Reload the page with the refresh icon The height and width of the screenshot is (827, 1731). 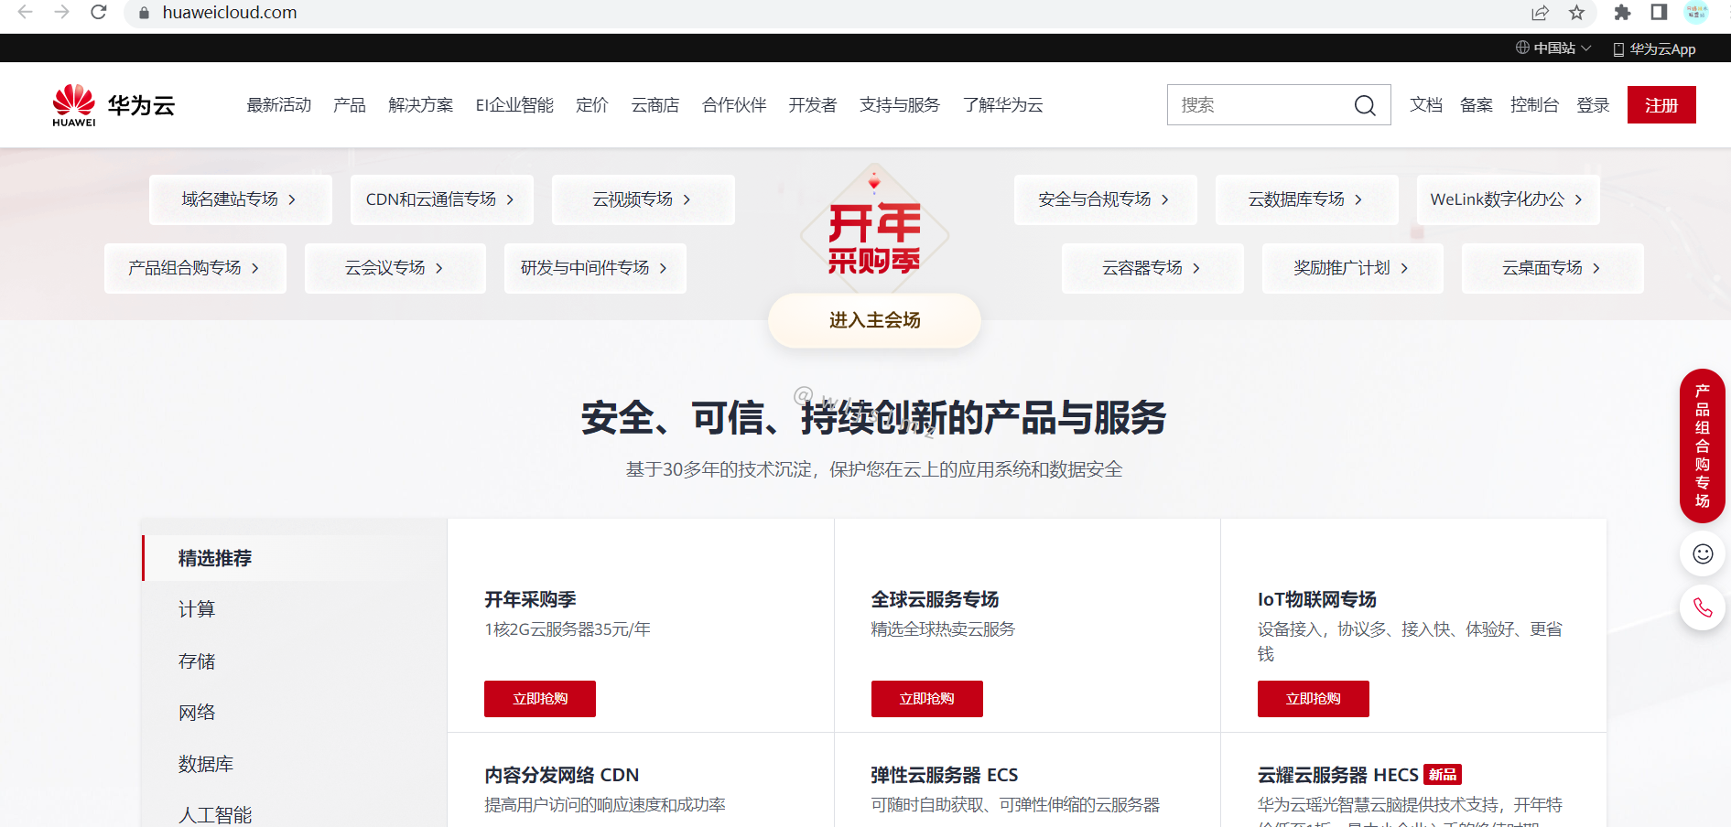tap(99, 12)
